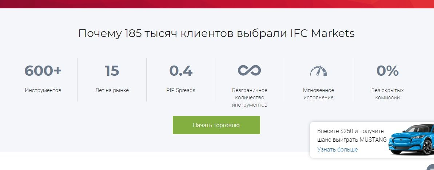Click the Внесите $250 promo text
The image size is (434, 170).
point(350,131)
